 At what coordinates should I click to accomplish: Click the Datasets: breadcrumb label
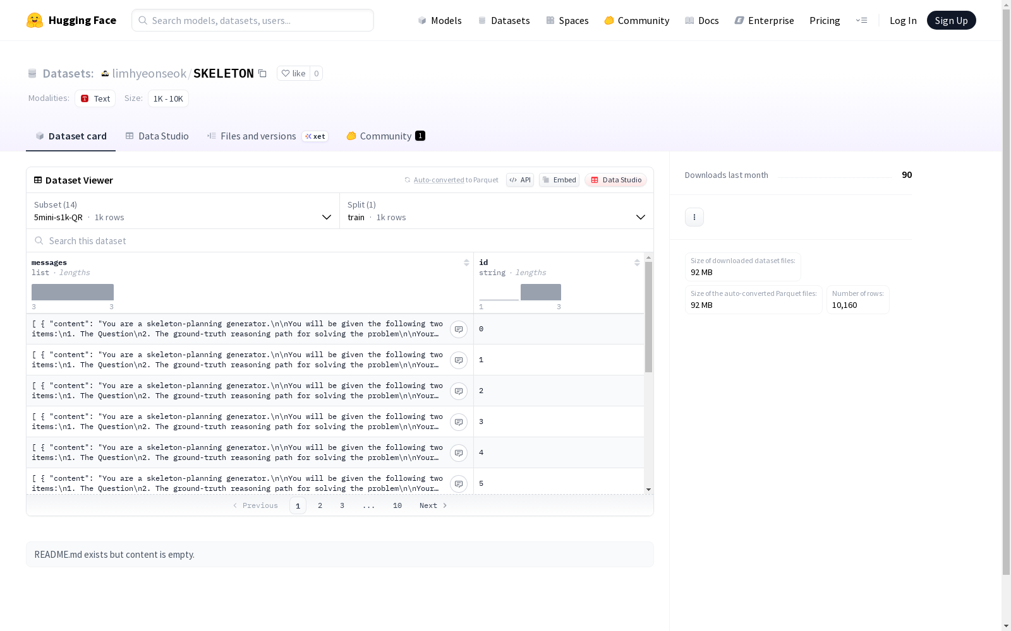click(68, 73)
